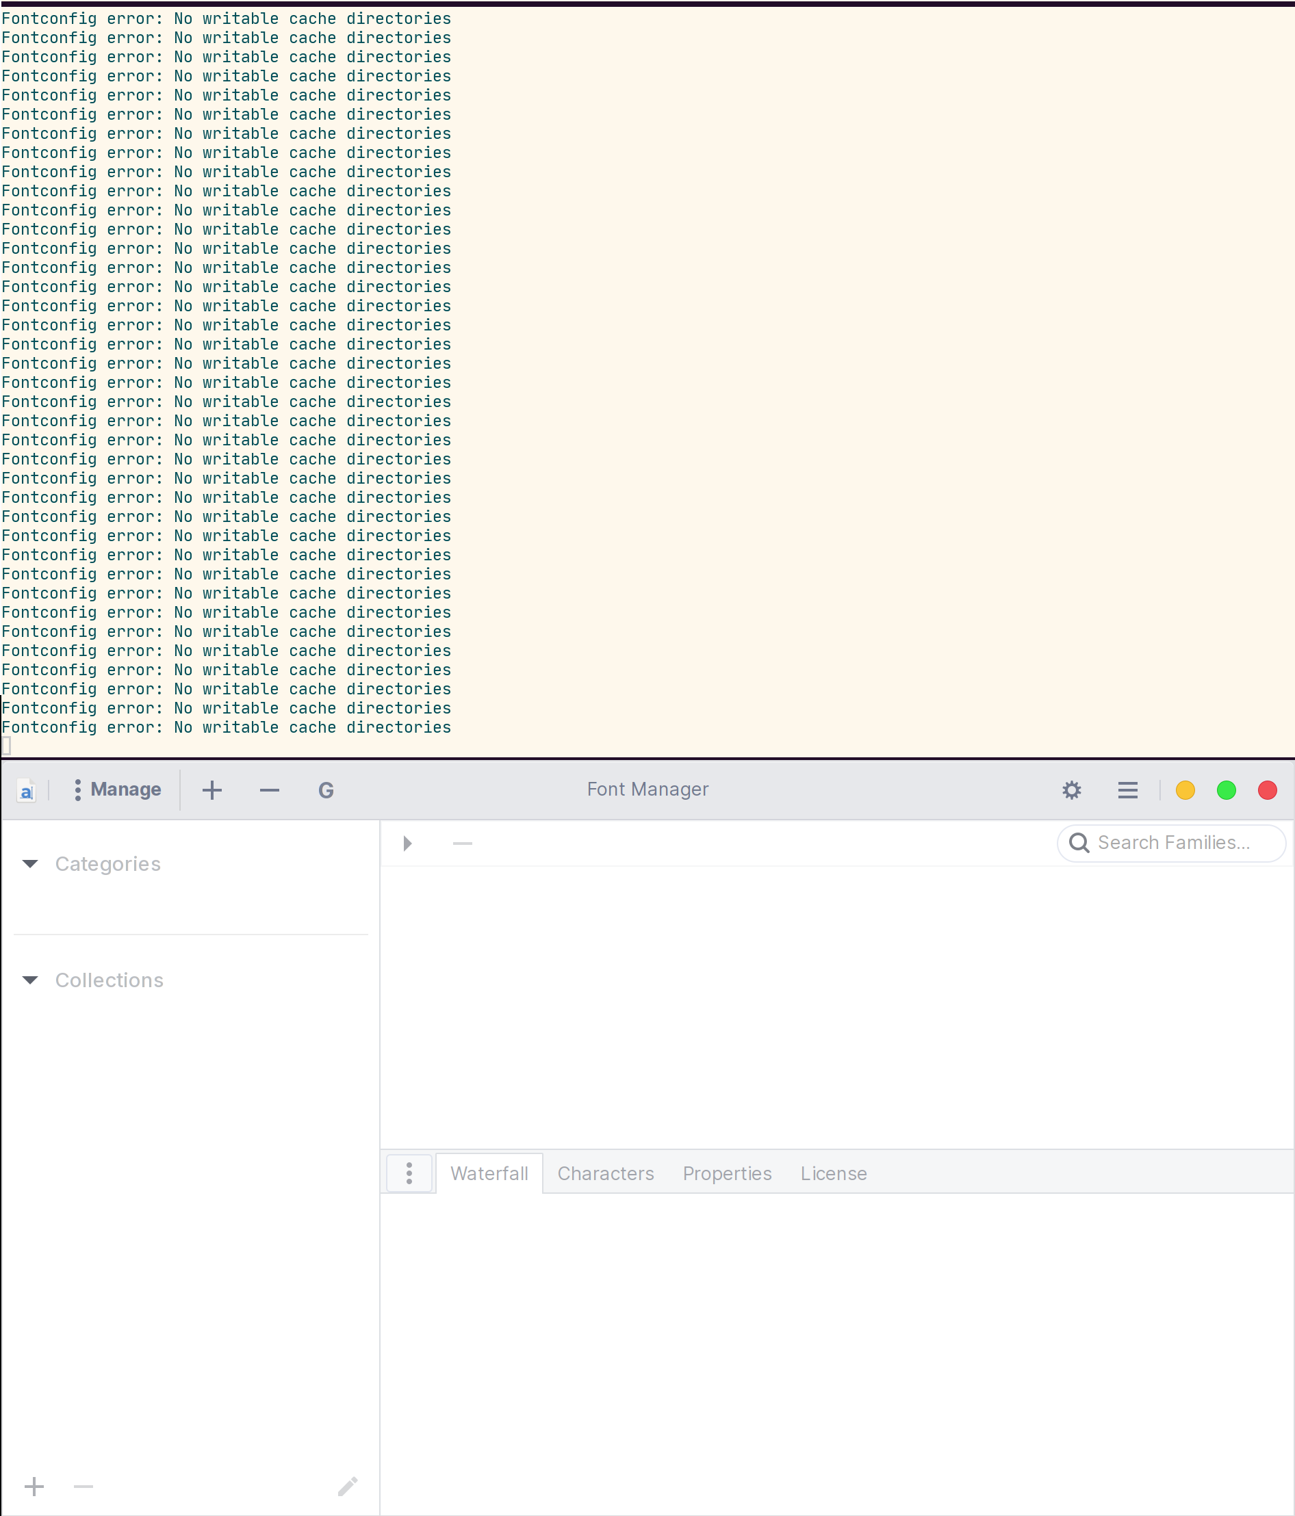Open the hamburger menu
This screenshot has width=1295, height=1516.
point(1127,790)
